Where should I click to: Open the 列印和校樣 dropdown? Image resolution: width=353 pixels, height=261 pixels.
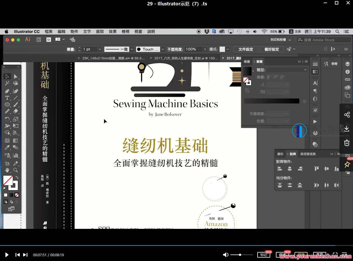tap(280, 40)
